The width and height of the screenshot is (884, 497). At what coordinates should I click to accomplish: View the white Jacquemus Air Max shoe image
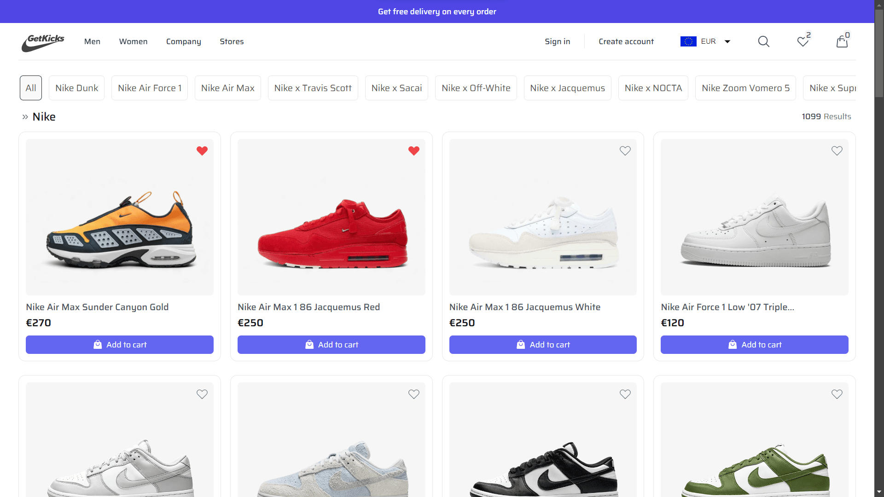pos(543,217)
